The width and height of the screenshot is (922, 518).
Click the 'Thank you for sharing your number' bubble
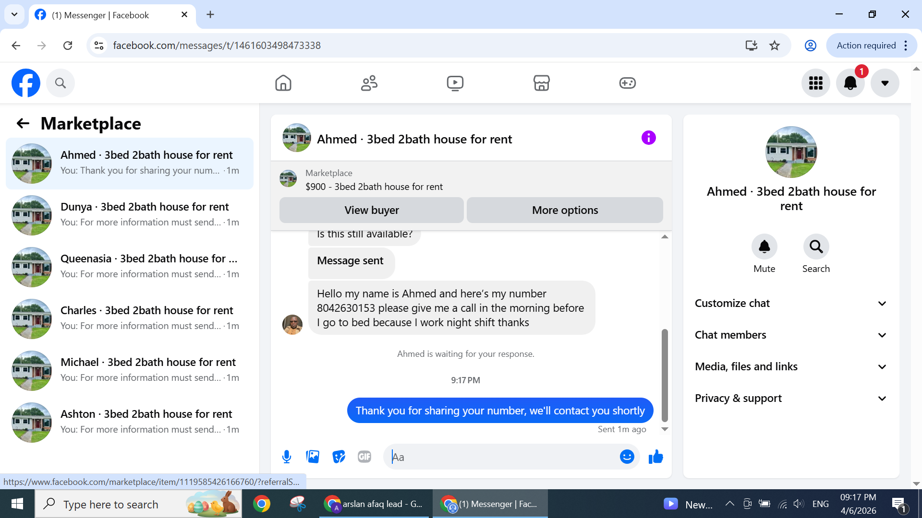500,411
